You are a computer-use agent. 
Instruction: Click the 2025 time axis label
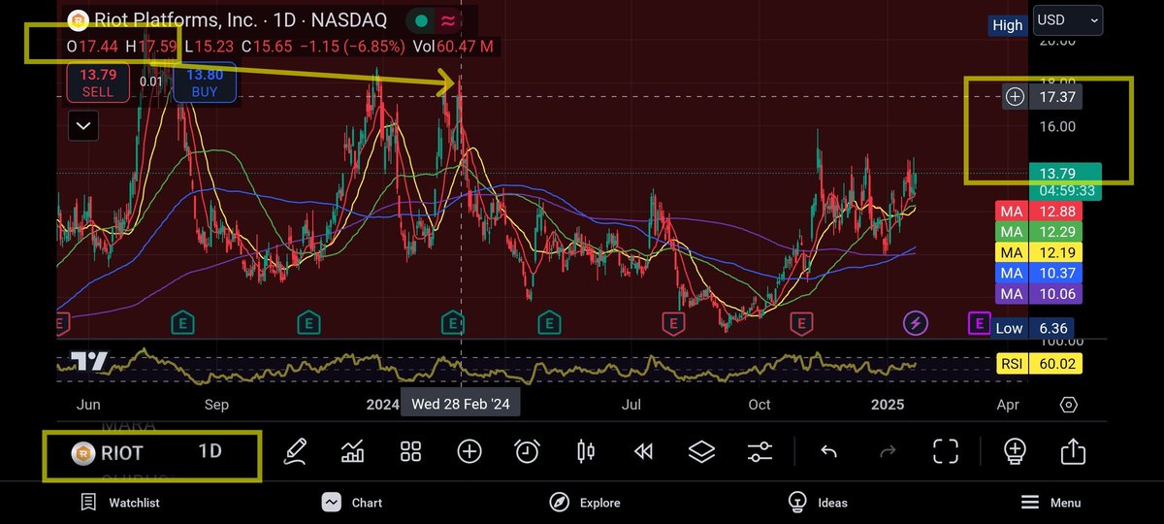[888, 404]
